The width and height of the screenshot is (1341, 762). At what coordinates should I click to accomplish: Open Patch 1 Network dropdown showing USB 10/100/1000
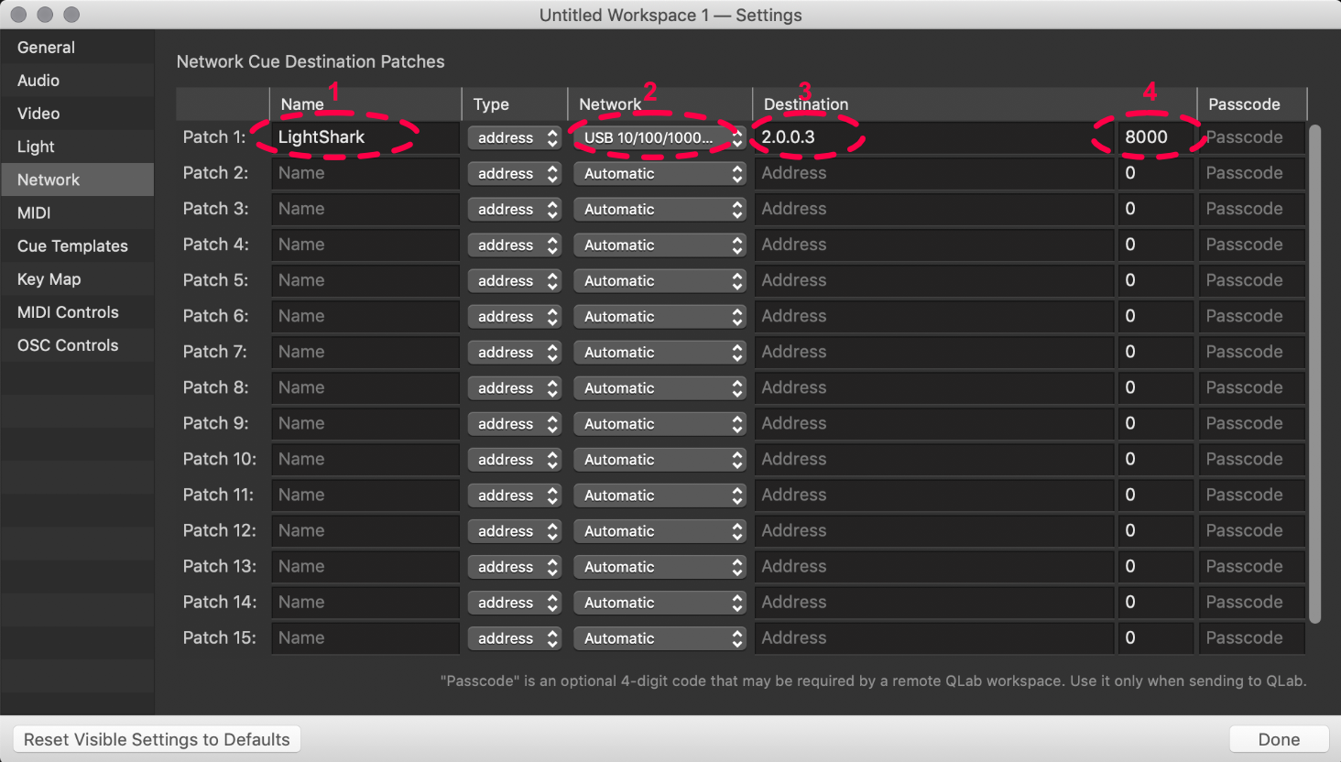(x=660, y=137)
